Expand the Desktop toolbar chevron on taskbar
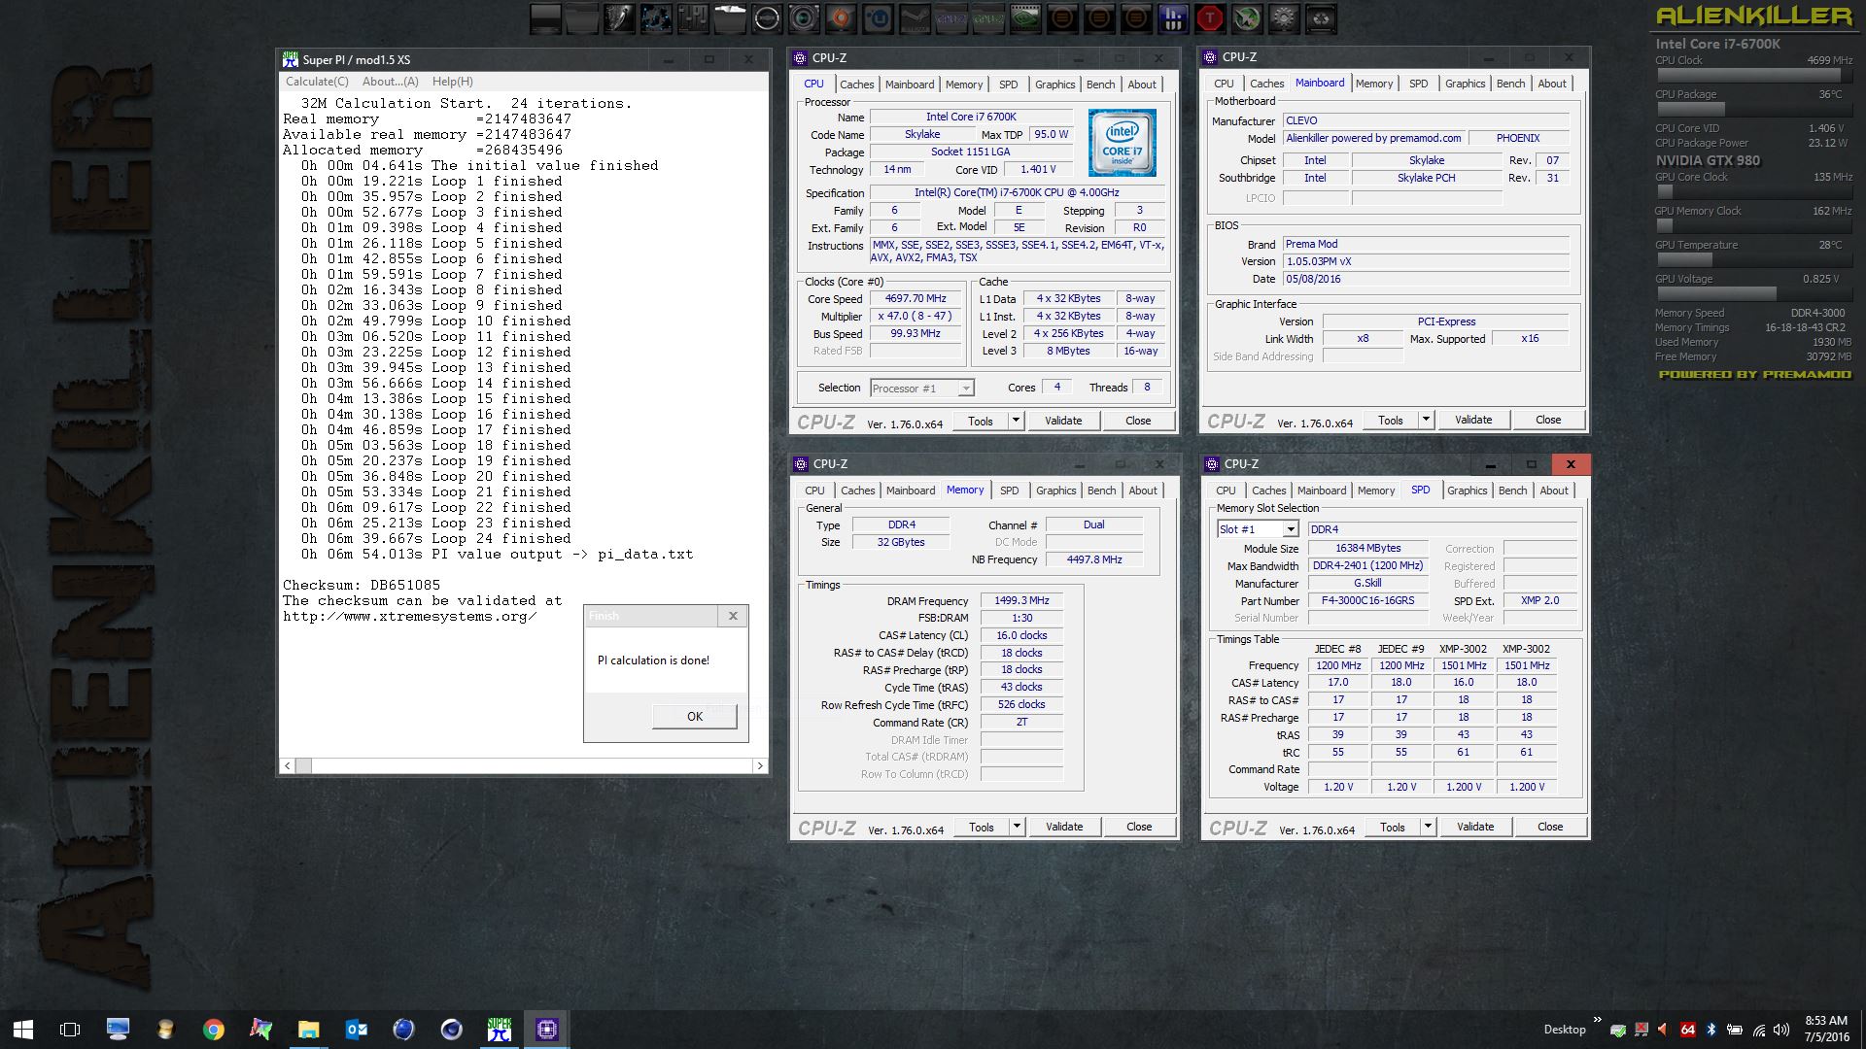Screen dimensions: 1866x1049 click(x=1598, y=1019)
